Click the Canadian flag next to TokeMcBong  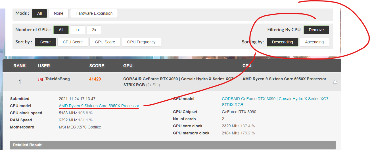[x=40, y=79]
